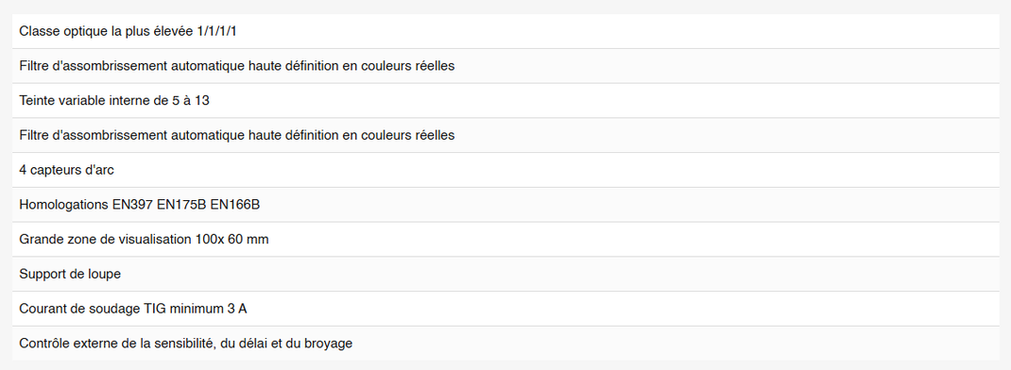
Task: Click the "4 capteurs d'arc" row
Action: coord(505,170)
